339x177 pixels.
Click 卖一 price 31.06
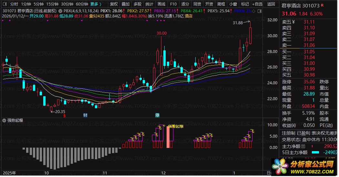(309, 45)
